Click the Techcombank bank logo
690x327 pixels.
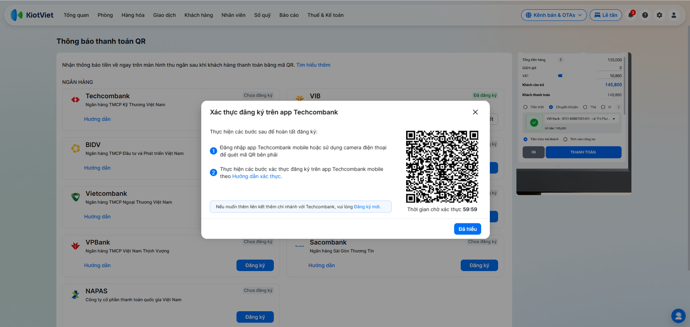(x=75, y=100)
